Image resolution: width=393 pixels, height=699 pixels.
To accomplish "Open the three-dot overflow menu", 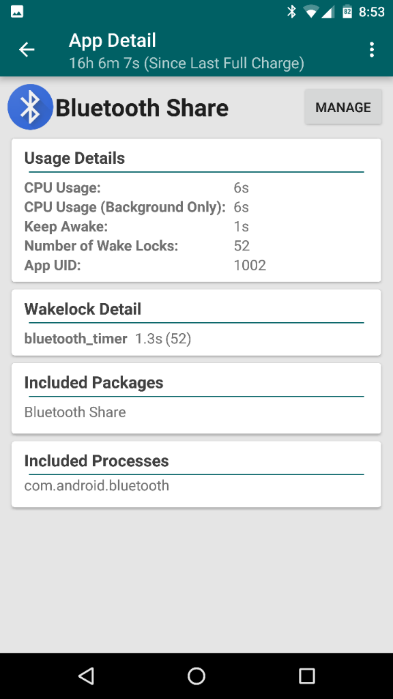I will 372,50.
